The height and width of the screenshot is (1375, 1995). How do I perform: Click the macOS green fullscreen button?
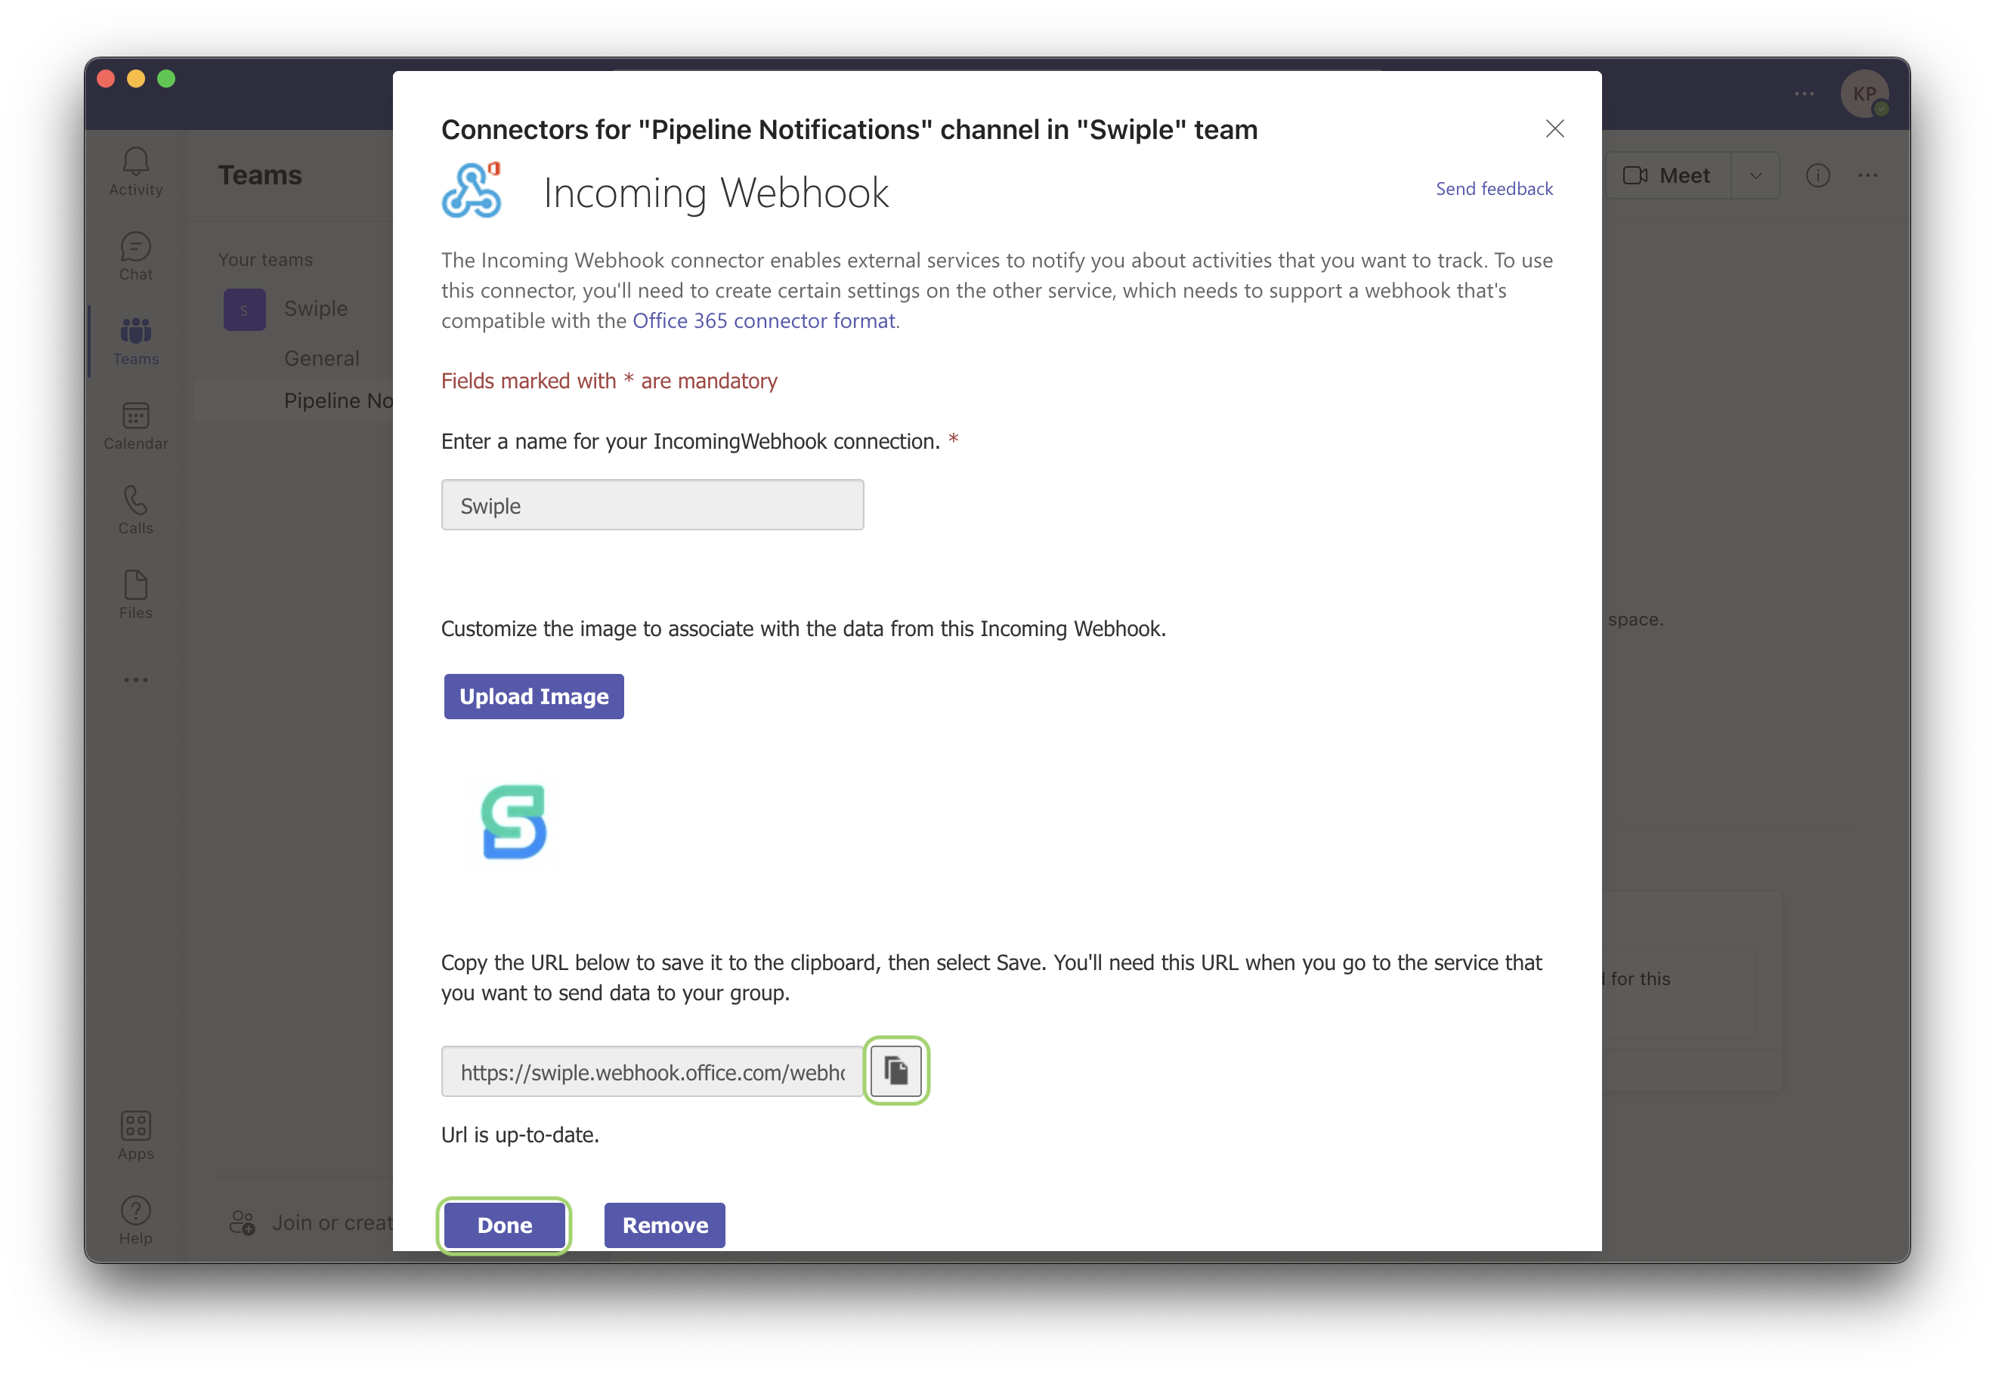(166, 79)
